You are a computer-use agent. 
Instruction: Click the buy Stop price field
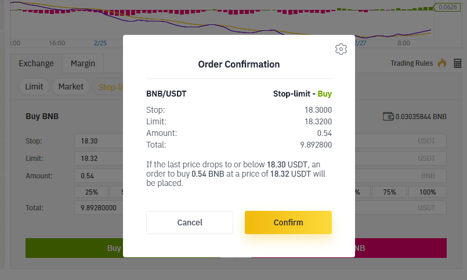pyautogui.click(x=99, y=141)
